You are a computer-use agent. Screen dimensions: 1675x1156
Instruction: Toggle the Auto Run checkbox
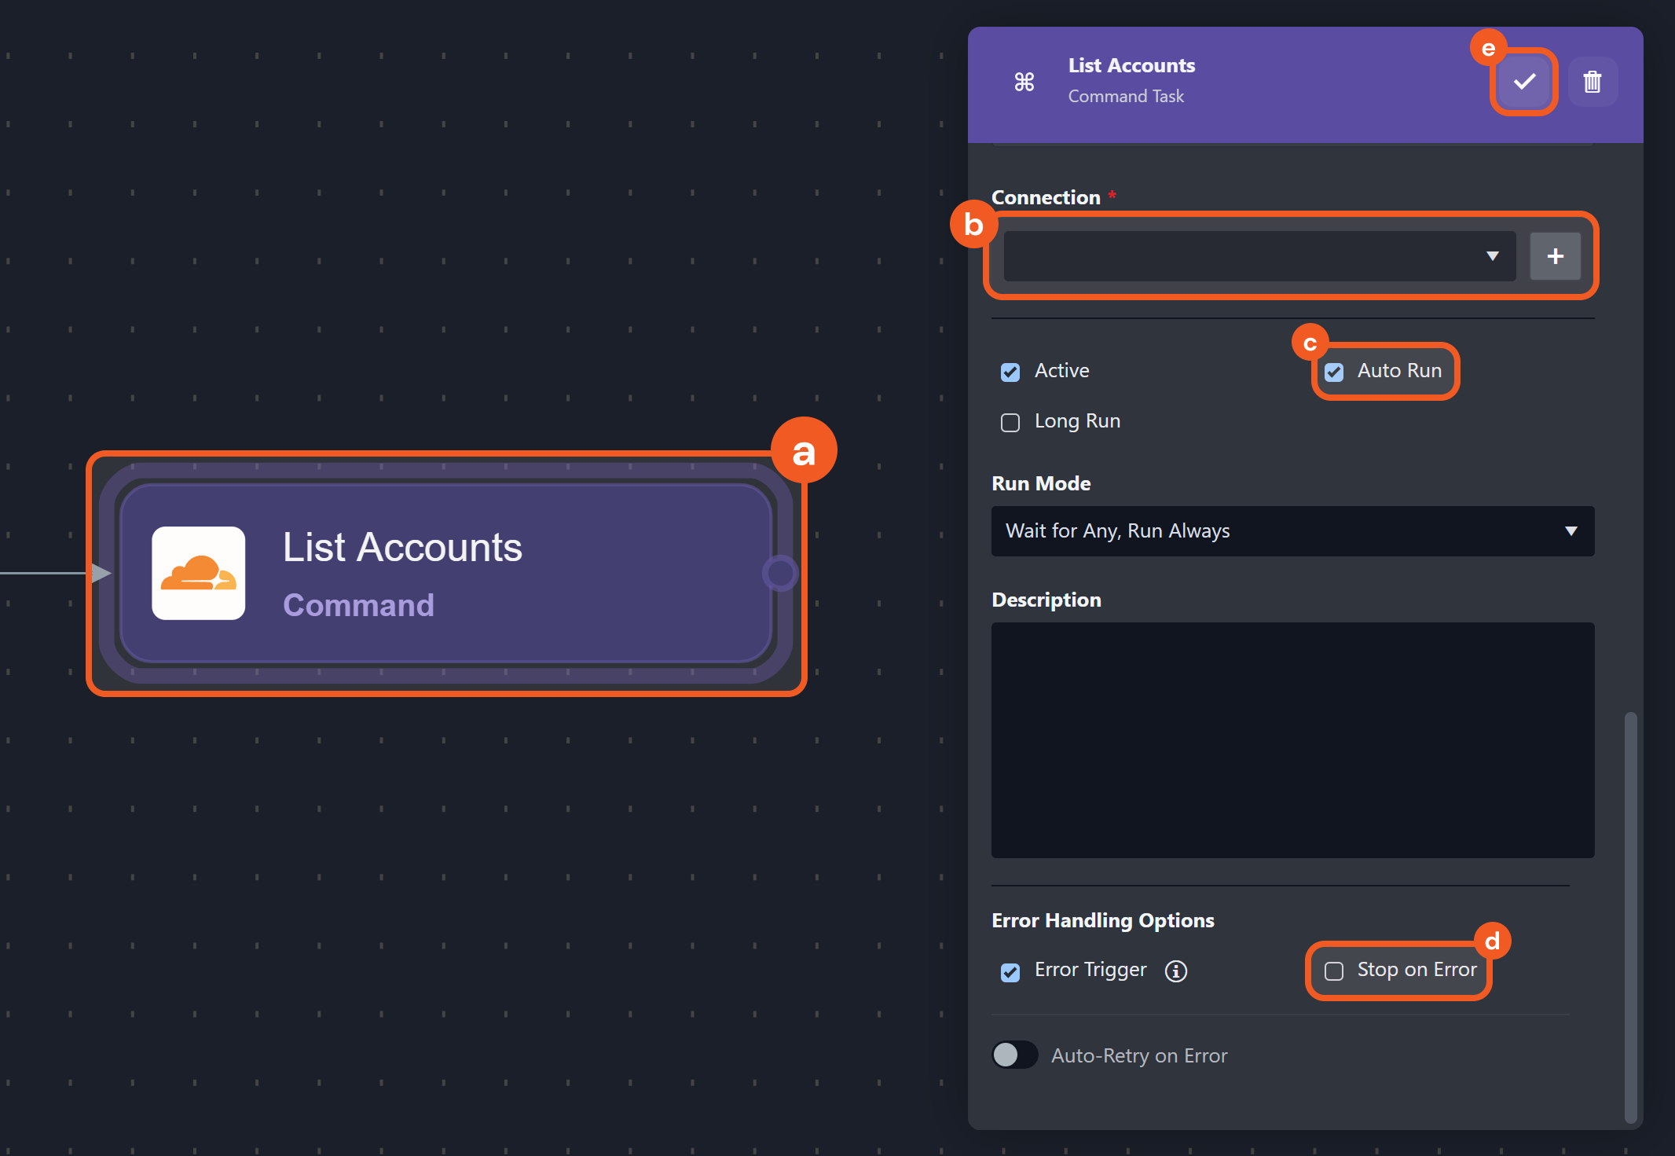click(1334, 372)
